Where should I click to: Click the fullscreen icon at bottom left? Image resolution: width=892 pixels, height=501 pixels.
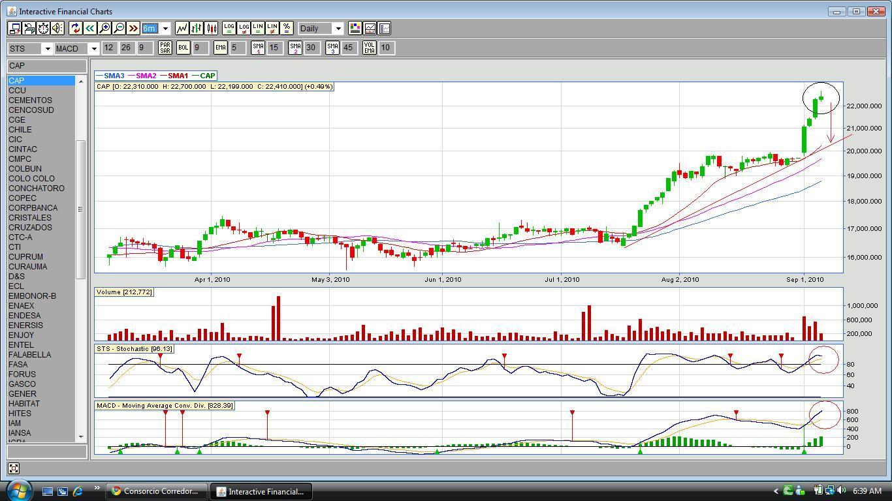coord(14,468)
